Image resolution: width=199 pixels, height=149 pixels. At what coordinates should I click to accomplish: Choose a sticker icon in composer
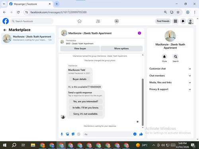(x=73, y=134)
